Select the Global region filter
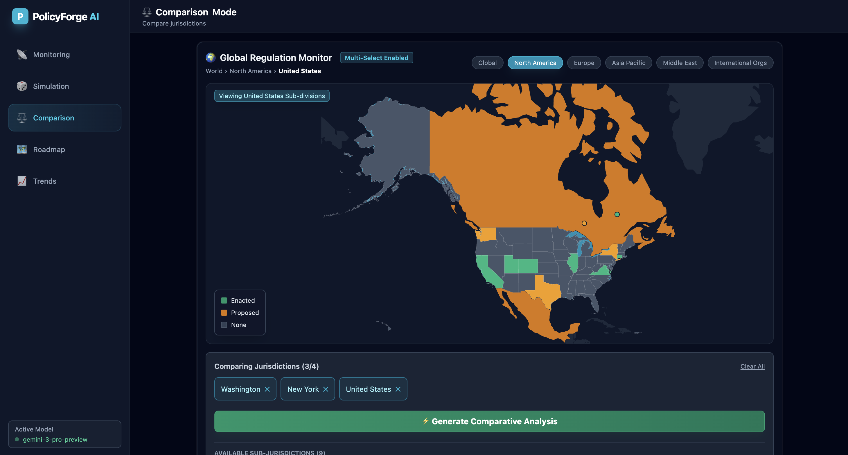 tap(487, 63)
